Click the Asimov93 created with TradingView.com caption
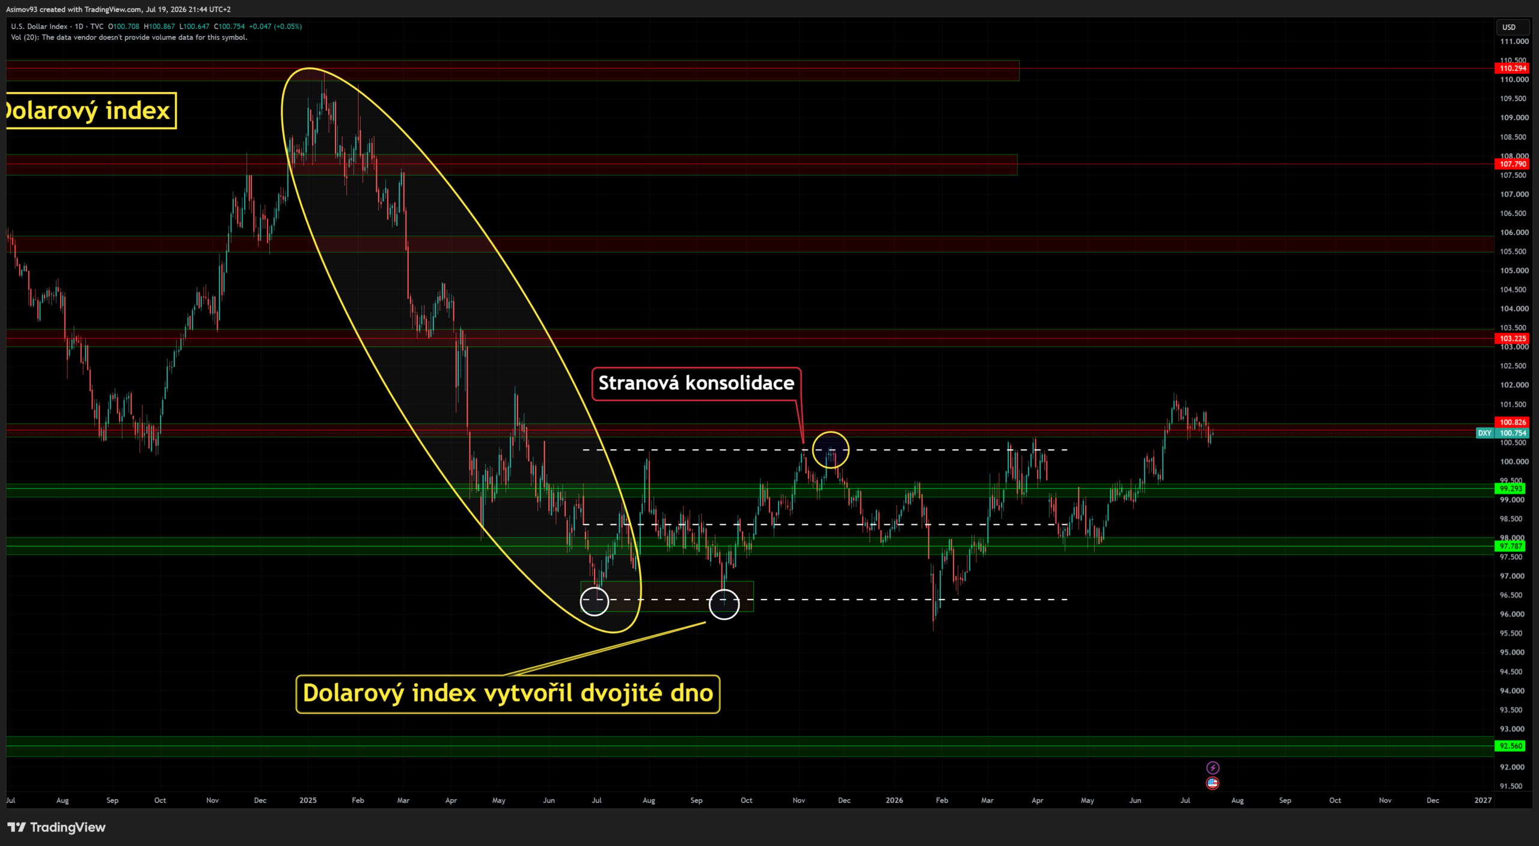Screen dimensions: 1539x846 coord(118,9)
